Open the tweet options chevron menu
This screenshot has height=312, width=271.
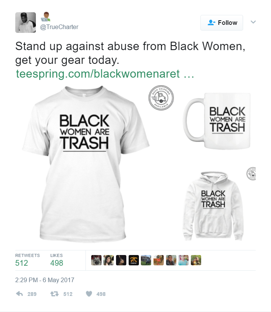tap(253, 22)
